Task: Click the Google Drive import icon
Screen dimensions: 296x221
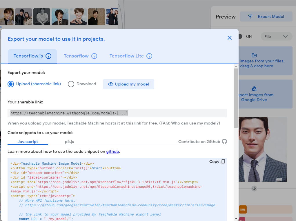Action: 254,89
